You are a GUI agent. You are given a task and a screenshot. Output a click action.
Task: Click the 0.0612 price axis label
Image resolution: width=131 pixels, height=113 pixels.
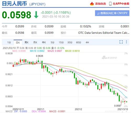pyautogui.click(x=9, y=85)
